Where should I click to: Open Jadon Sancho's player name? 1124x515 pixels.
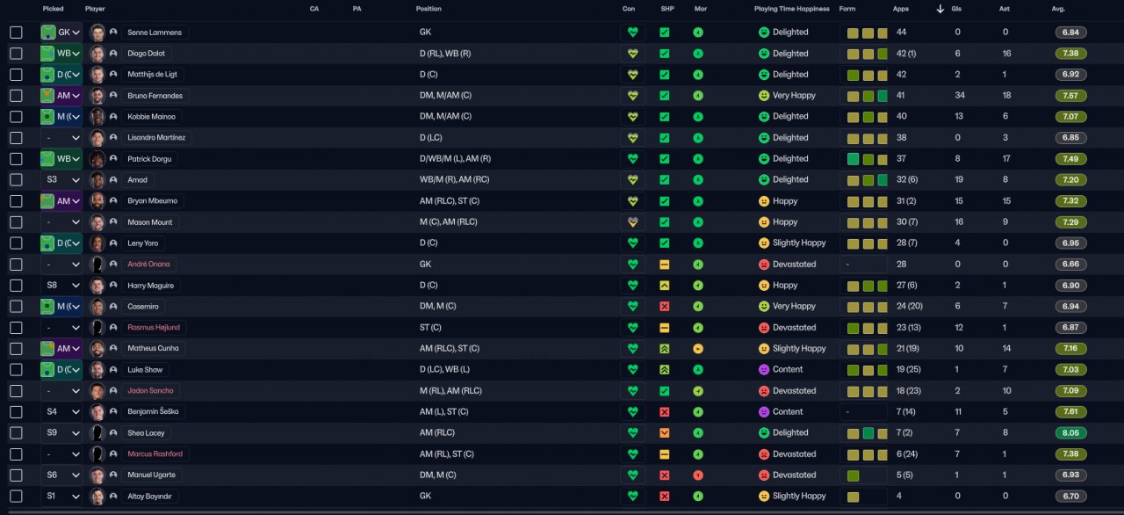pos(150,391)
